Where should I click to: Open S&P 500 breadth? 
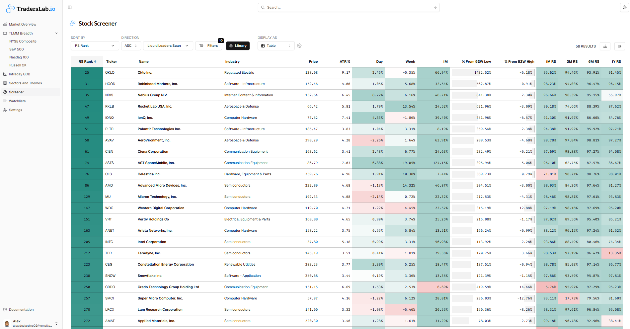pos(17,49)
